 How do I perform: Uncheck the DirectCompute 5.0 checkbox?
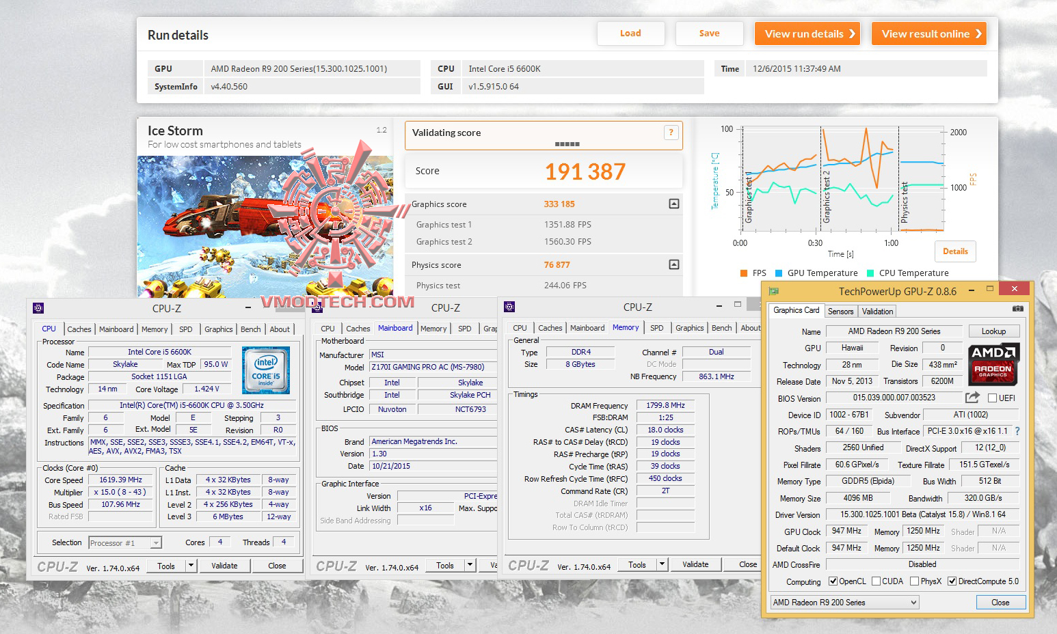point(952,581)
